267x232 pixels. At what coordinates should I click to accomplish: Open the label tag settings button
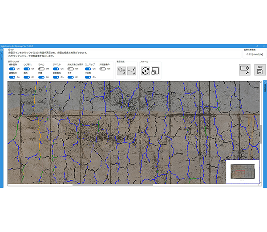click(245, 70)
